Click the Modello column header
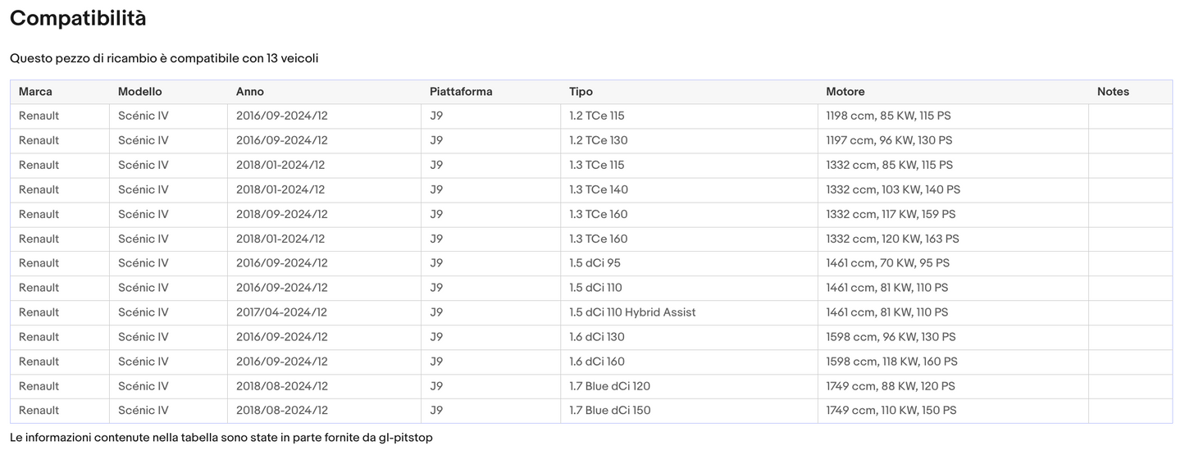 pos(139,92)
